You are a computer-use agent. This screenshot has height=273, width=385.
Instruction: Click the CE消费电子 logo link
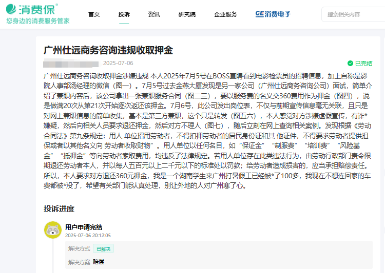[x=273, y=14]
